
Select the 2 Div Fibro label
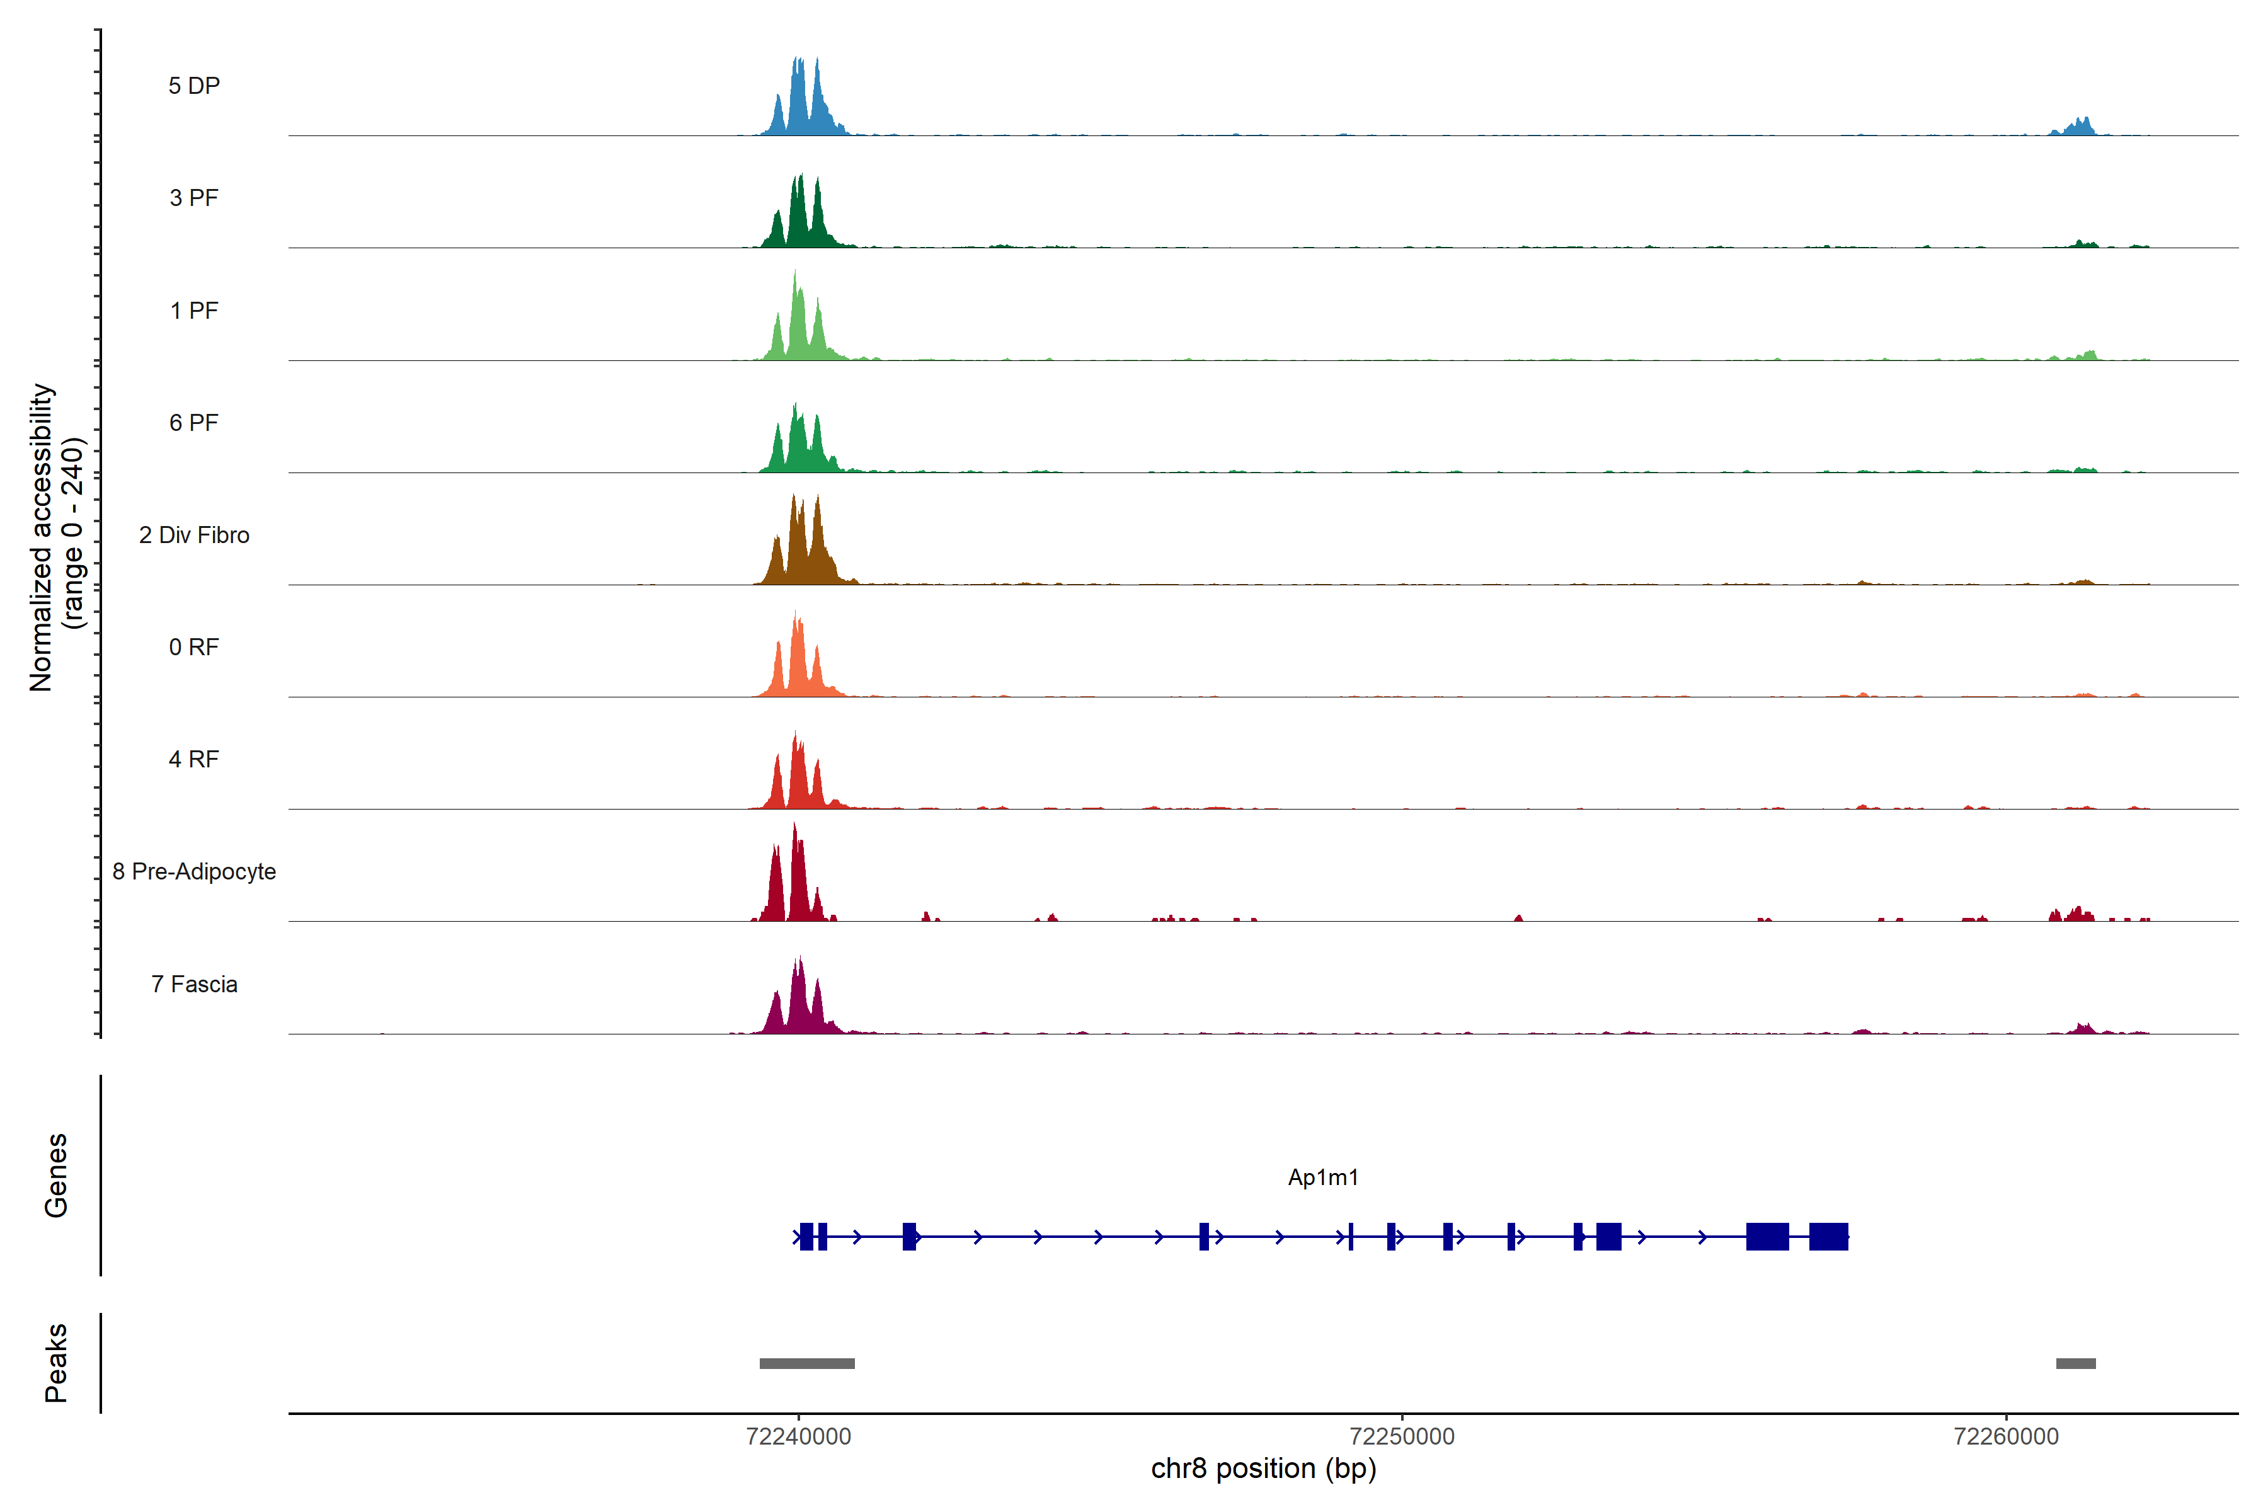(194, 535)
